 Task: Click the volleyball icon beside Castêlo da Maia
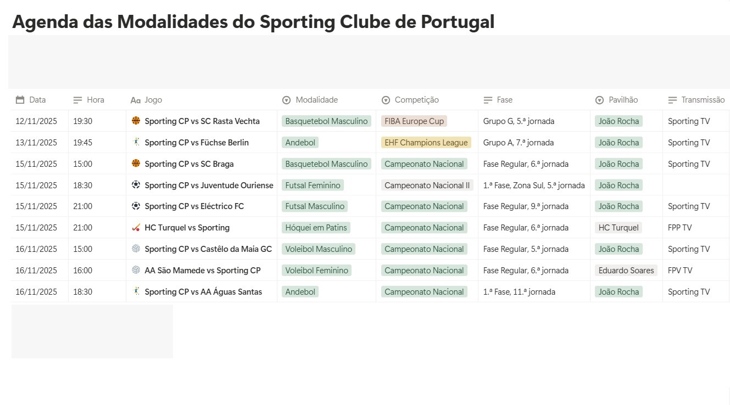click(x=136, y=249)
